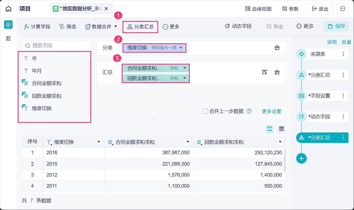Select the 来源表 step node
354x210 pixels.
coord(318,54)
